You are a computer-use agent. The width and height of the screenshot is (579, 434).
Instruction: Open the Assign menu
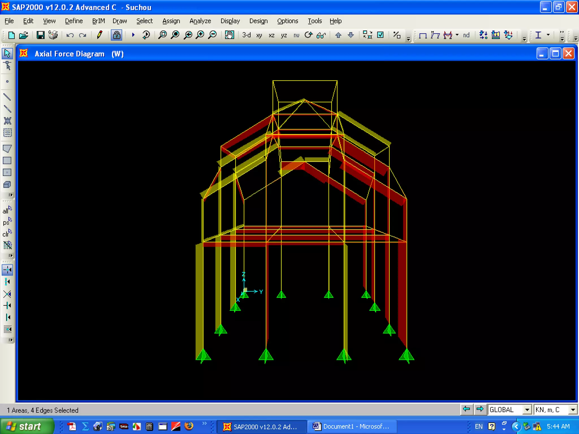171,21
